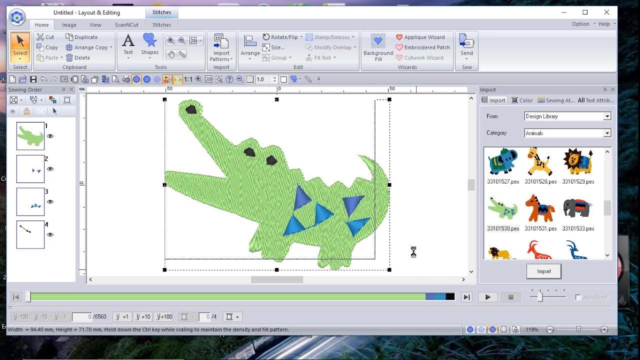
Task: Toggle visibility eye for sewing object 1
Action: (x=50, y=136)
